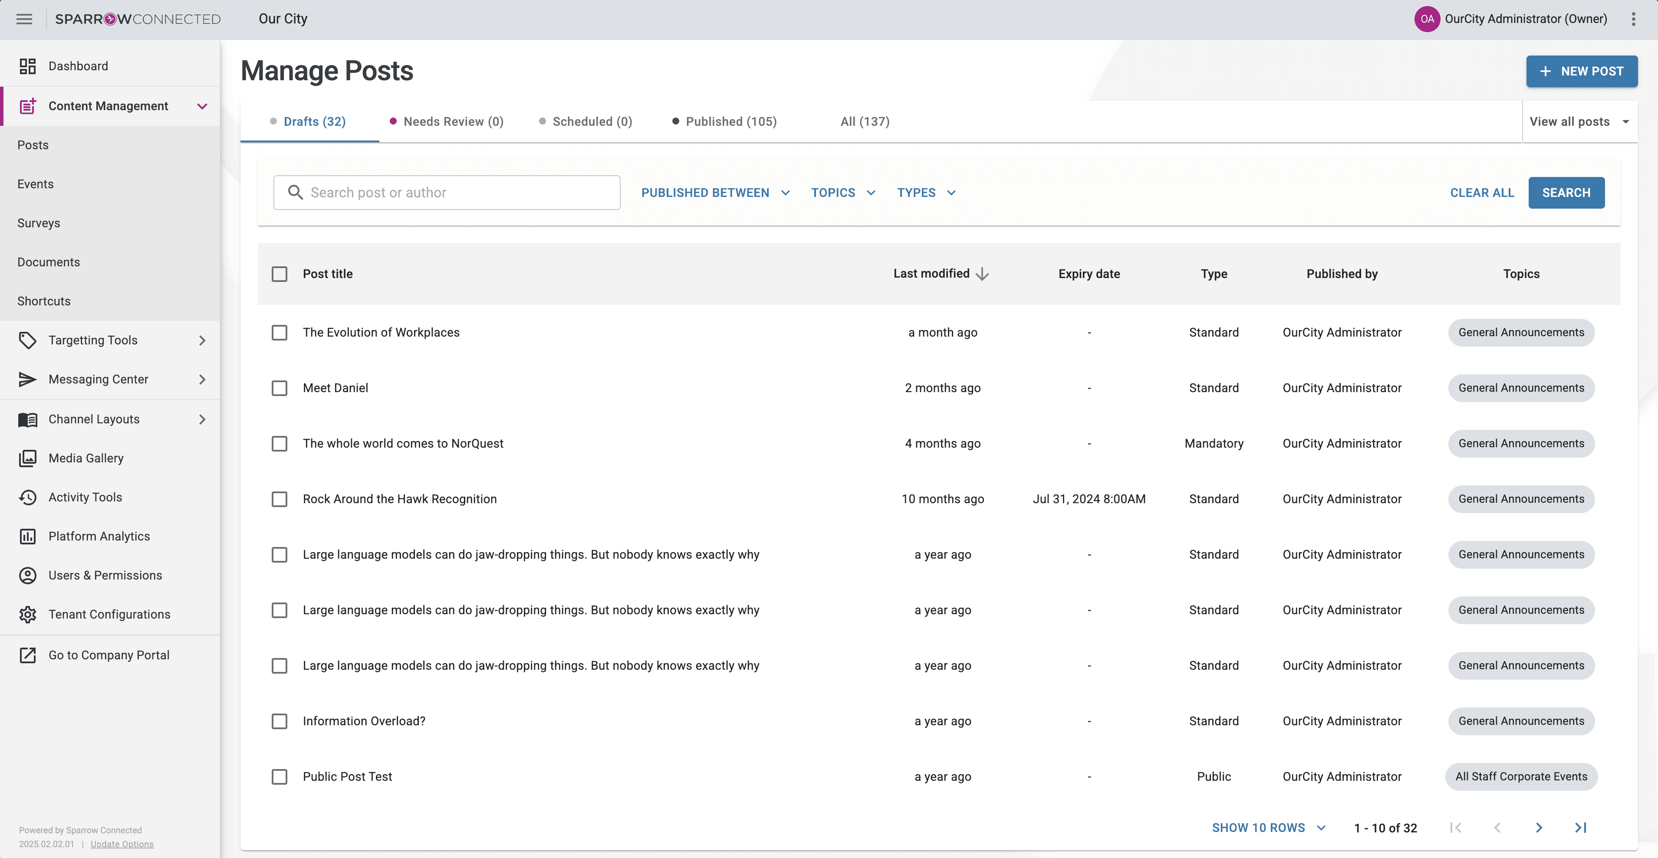
Task: Open the Dashboard grid icon
Action: pos(28,66)
